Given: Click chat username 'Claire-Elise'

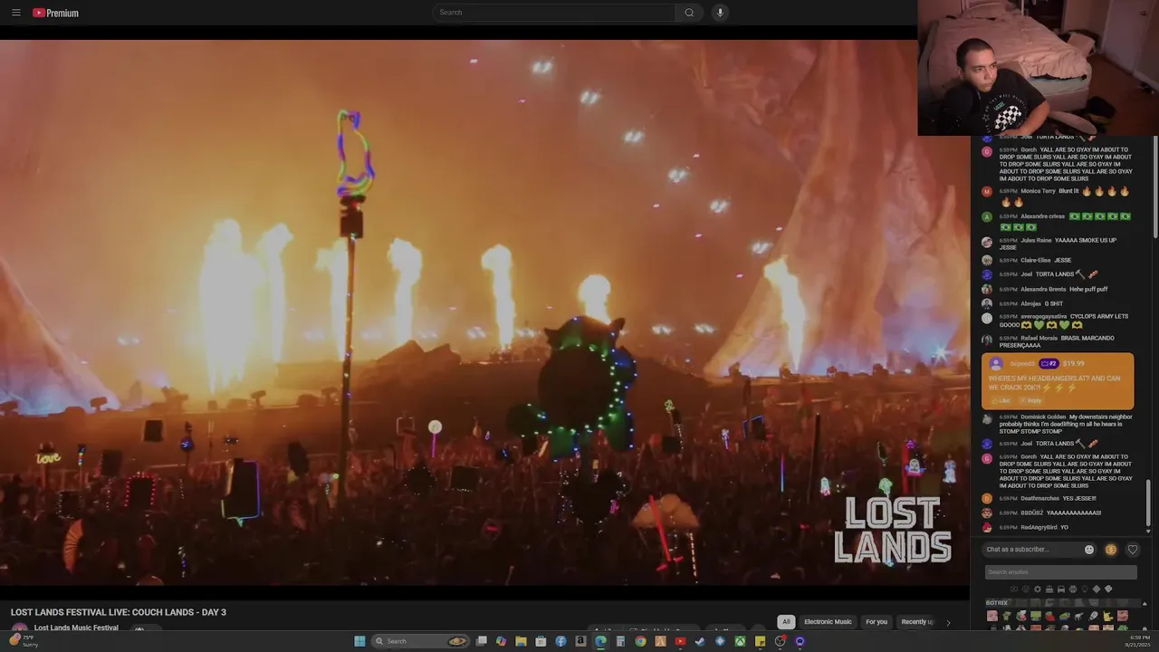Looking at the screenshot, I should click(1035, 261).
